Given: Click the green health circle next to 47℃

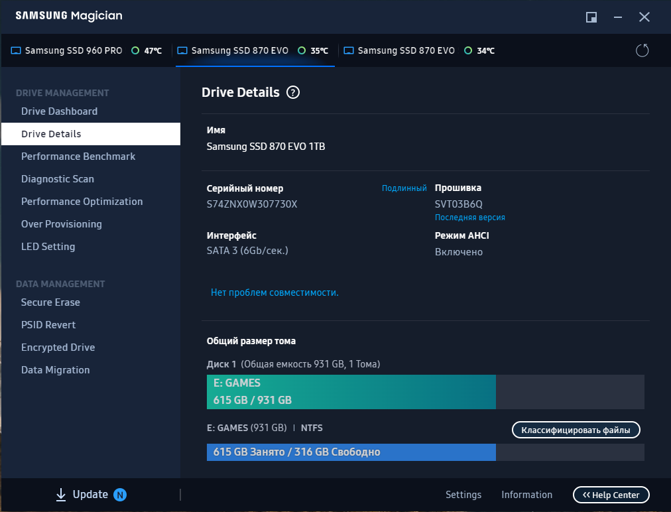Looking at the screenshot, I should point(135,50).
